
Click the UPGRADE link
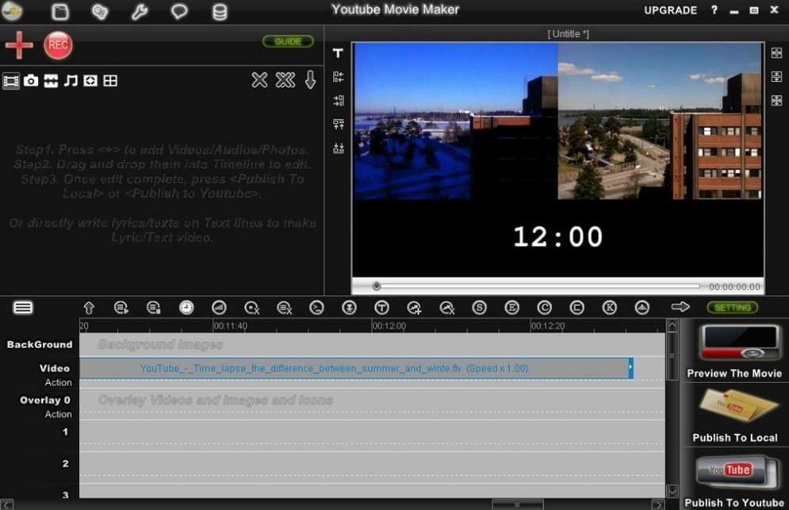(x=670, y=10)
